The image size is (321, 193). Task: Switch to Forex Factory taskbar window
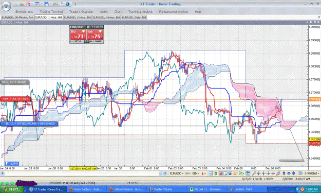(87, 189)
